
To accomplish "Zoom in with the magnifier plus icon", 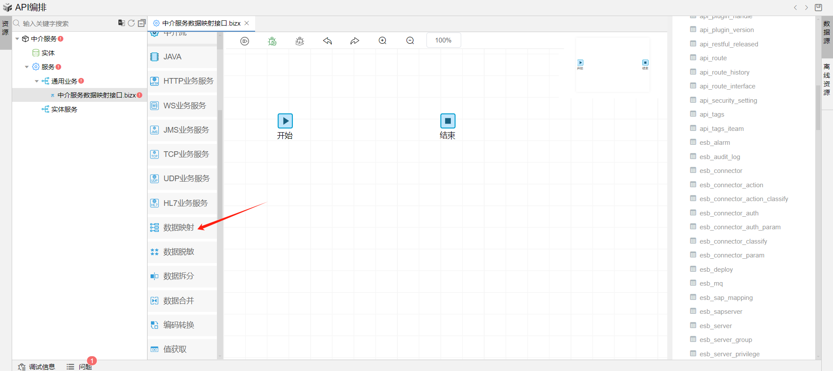I will (x=382, y=41).
